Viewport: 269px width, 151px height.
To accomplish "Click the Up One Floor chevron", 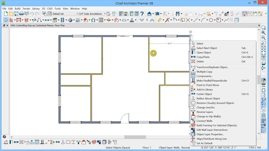I will pyautogui.click(x=152, y=20).
